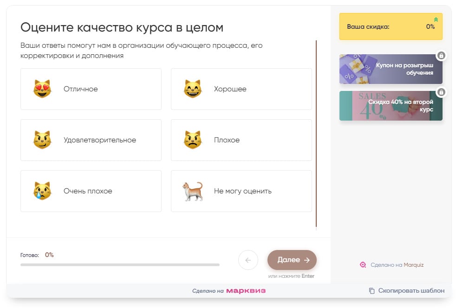
Task: Open the "Купон на розыгрыш обучения" banner
Action: click(x=391, y=69)
